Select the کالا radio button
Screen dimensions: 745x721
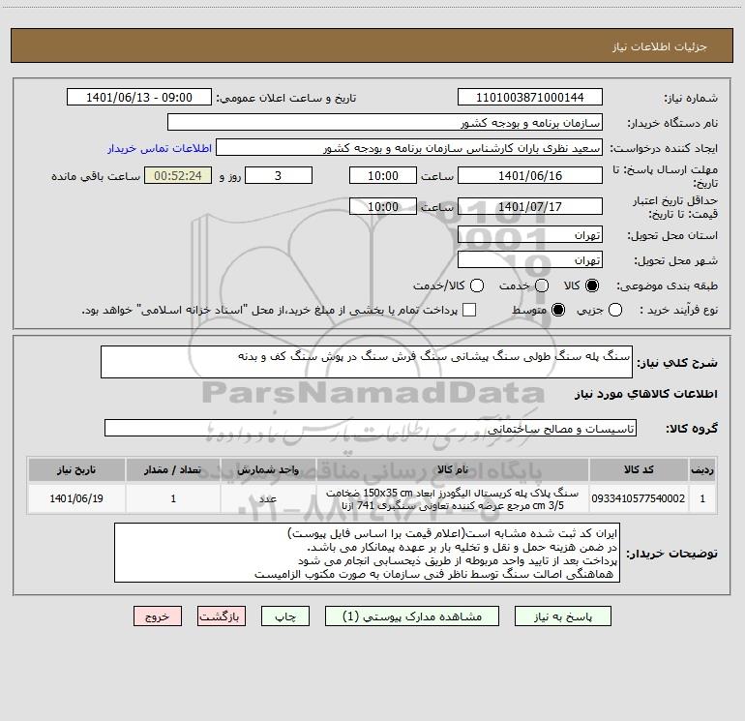point(592,285)
